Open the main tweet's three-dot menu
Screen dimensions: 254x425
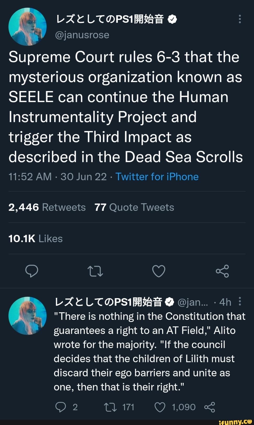(x=240, y=19)
